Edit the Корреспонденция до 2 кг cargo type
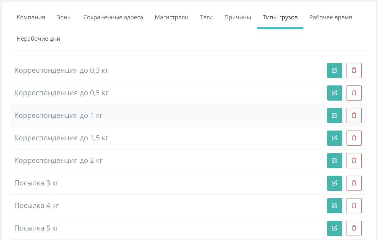This screenshot has width=378, height=240. (335, 160)
